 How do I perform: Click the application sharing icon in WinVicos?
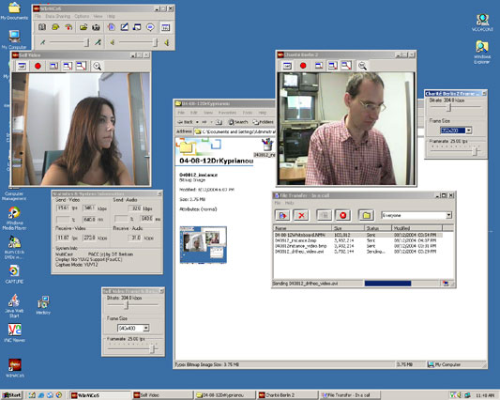137,27
